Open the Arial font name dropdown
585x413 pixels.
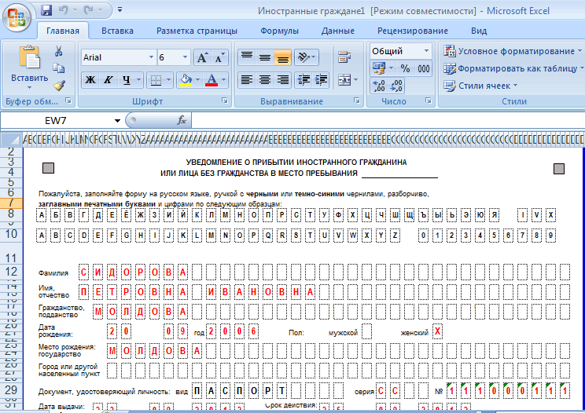(149, 58)
